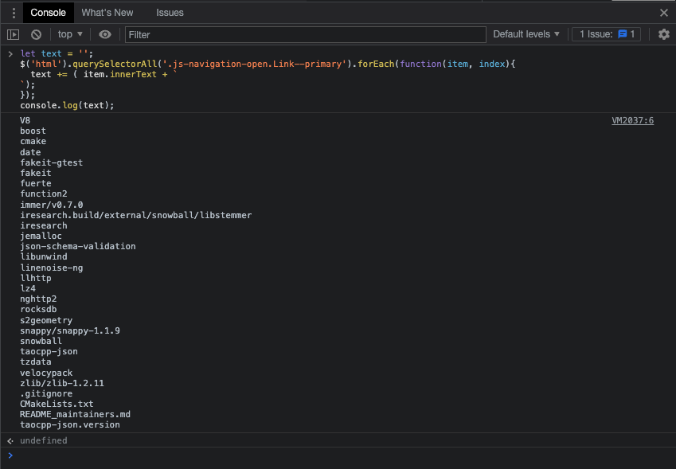Select the 'boost' output line
Screen dimensions: 676x469
point(33,131)
